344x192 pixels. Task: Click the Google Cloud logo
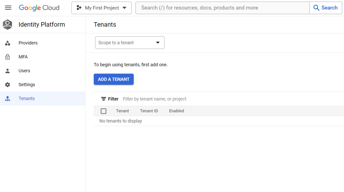[39, 8]
